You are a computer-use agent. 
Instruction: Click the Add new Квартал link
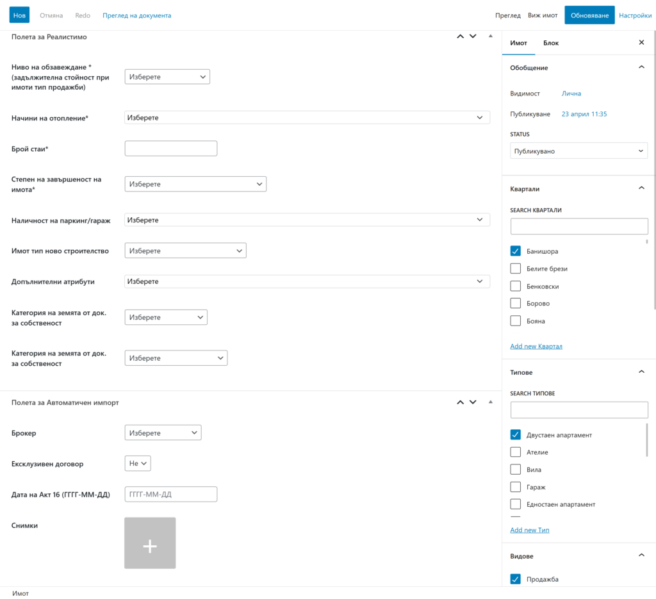coord(536,347)
